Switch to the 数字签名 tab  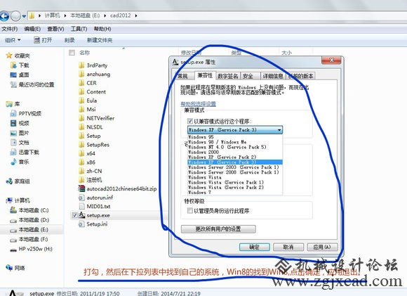click(227, 76)
